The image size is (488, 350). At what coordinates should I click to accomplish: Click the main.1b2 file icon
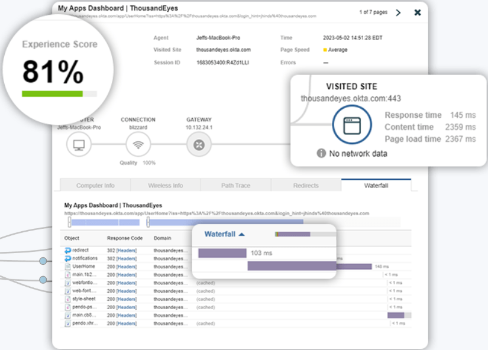coord(67,275)
